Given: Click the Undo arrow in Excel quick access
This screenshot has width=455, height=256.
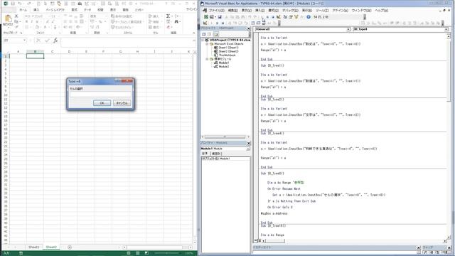Looking at the screenshot, I should [20, 4].
